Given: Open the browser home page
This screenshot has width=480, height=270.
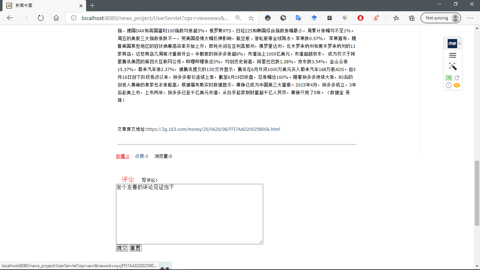Looking at the screenshot, I should point(56,18).
